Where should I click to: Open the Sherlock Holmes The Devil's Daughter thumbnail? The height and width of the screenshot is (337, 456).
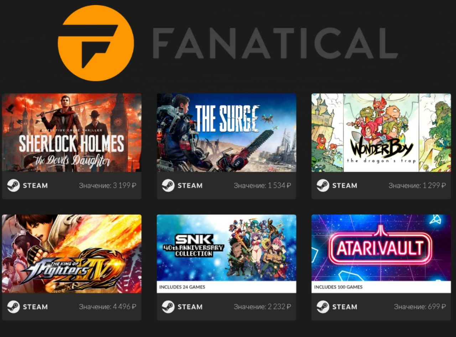tap(72, 133)
